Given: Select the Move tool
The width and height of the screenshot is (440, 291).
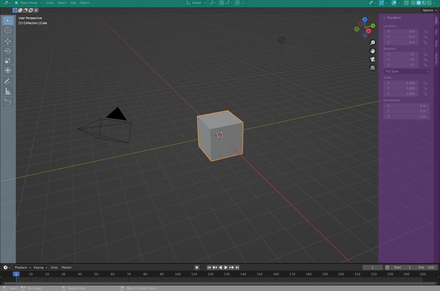Looking at the screenshot, I should coord(8,41).
